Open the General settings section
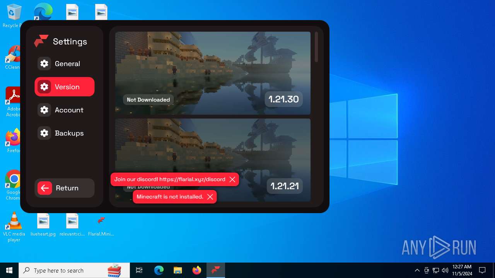 pyautogui.click(x=64, y=64)
